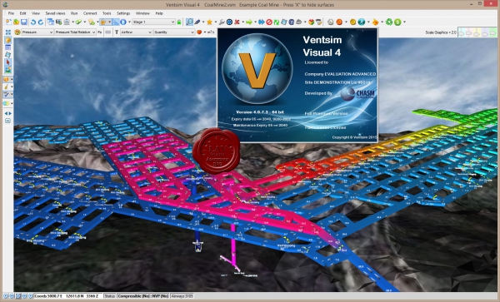
Task: Redo the last action
Action: pyautogui.click(x=41, y=22)
